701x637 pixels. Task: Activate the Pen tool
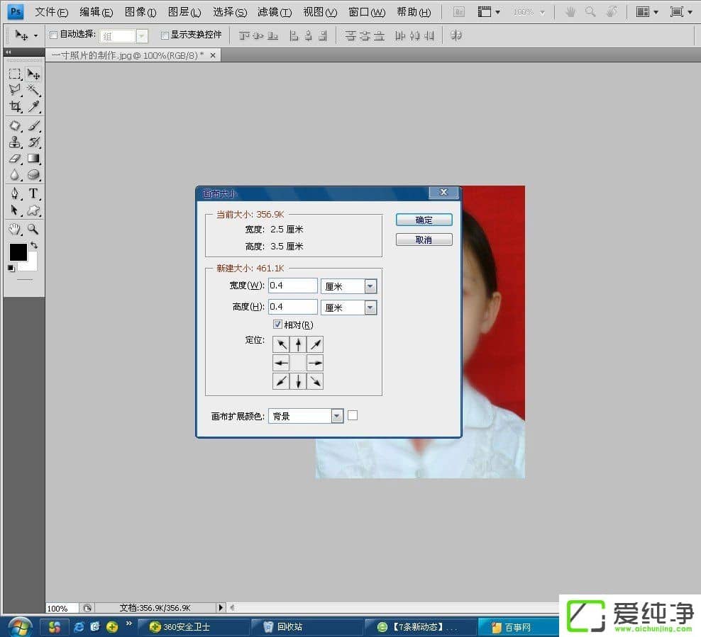click(x=15, y=193)
